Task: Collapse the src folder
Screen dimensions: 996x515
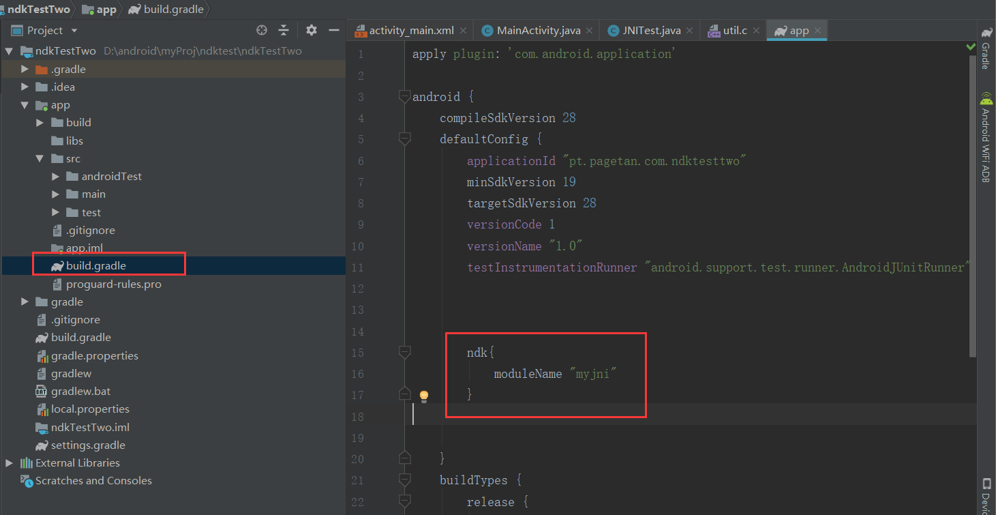Action: tap(40, 158)
